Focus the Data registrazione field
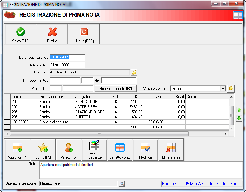The width and height of the screenshot is (246, 192). tap(67, 57)
